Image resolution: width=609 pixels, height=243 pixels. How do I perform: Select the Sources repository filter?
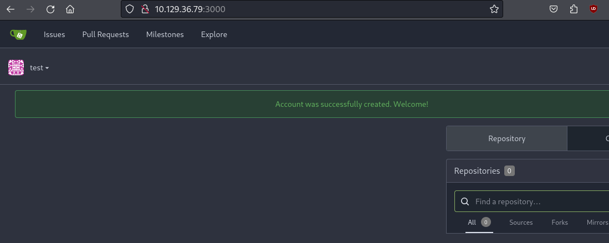coord(521,223)
